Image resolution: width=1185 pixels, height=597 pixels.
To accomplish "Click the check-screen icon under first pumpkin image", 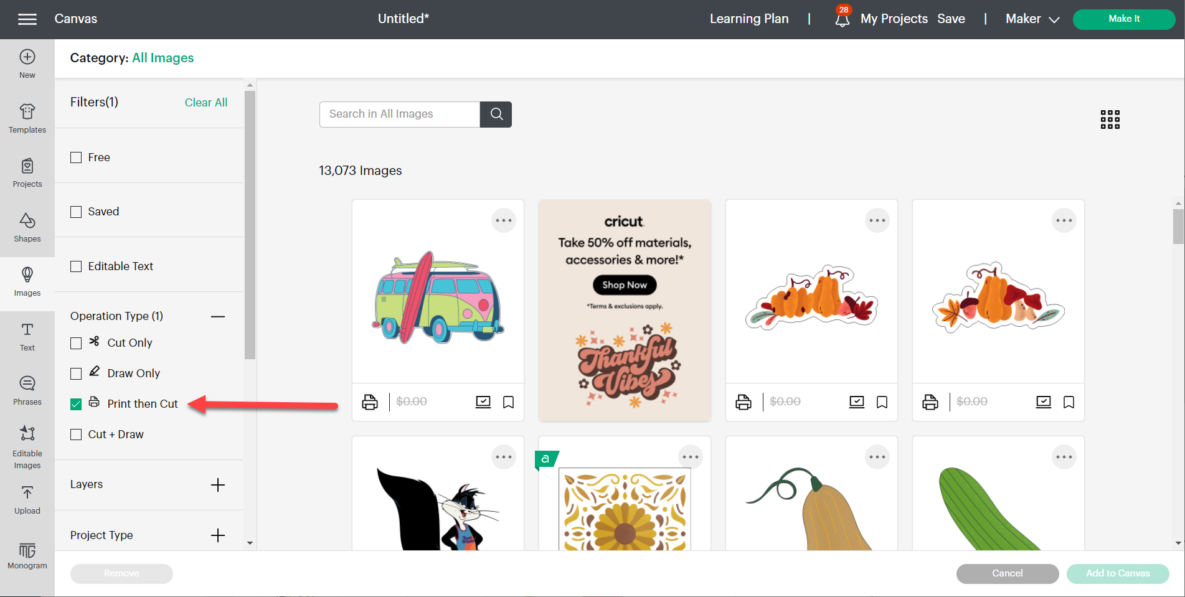I will click(857, 402).
